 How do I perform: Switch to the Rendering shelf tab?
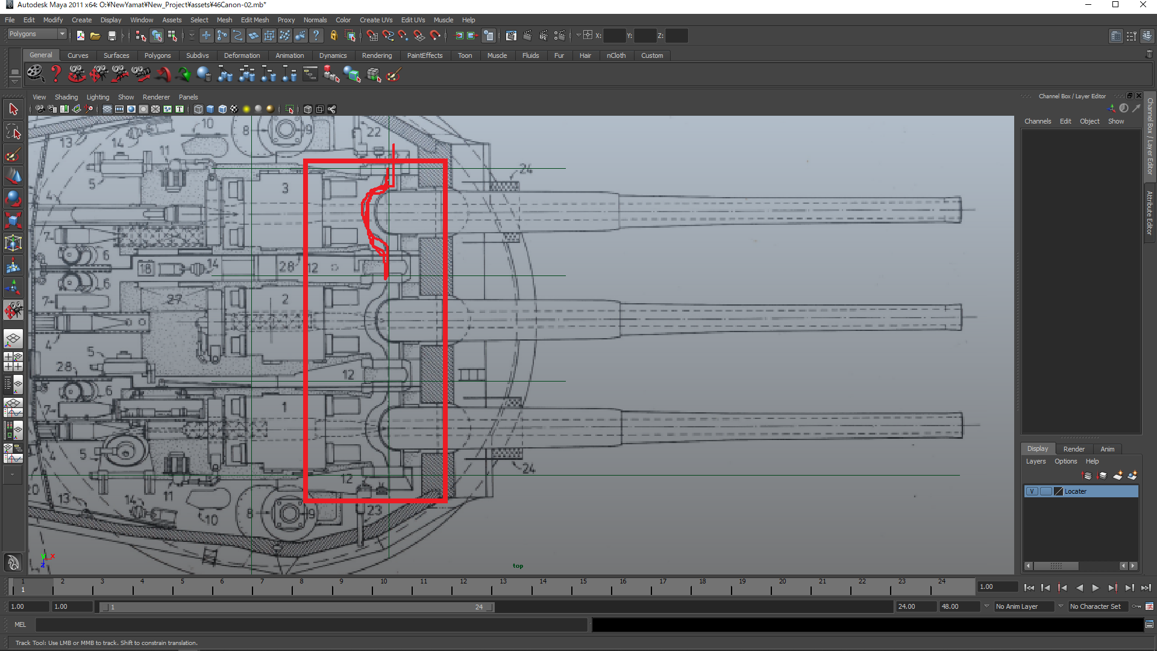coord(377,55)
